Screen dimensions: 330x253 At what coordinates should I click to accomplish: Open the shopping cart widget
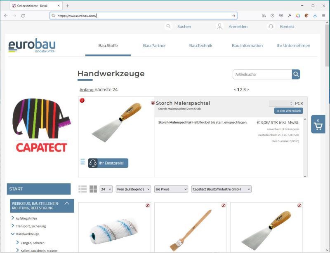click(x=318, y=124)
